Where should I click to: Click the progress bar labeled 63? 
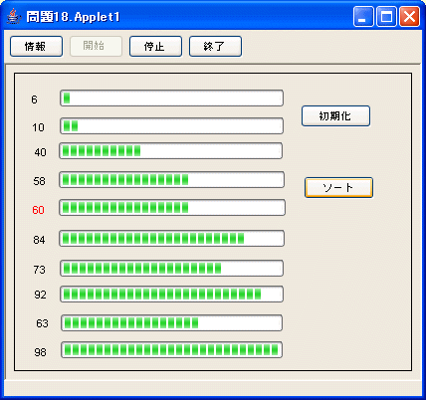pos(172,322)
